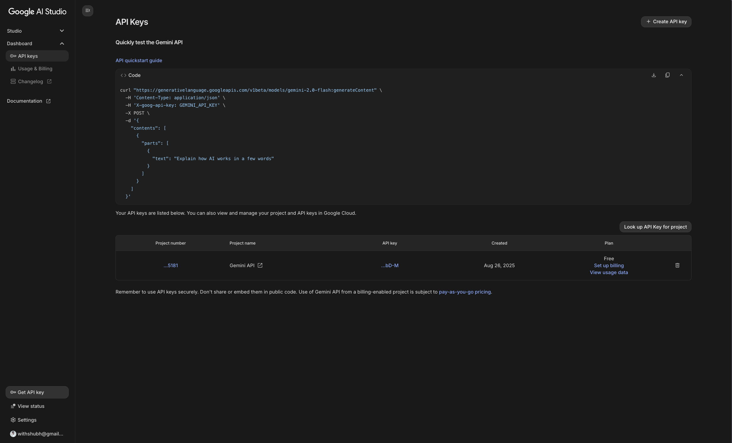The image size is (732, 443).
Task: Download the code snippet
Action: (654, 75)
